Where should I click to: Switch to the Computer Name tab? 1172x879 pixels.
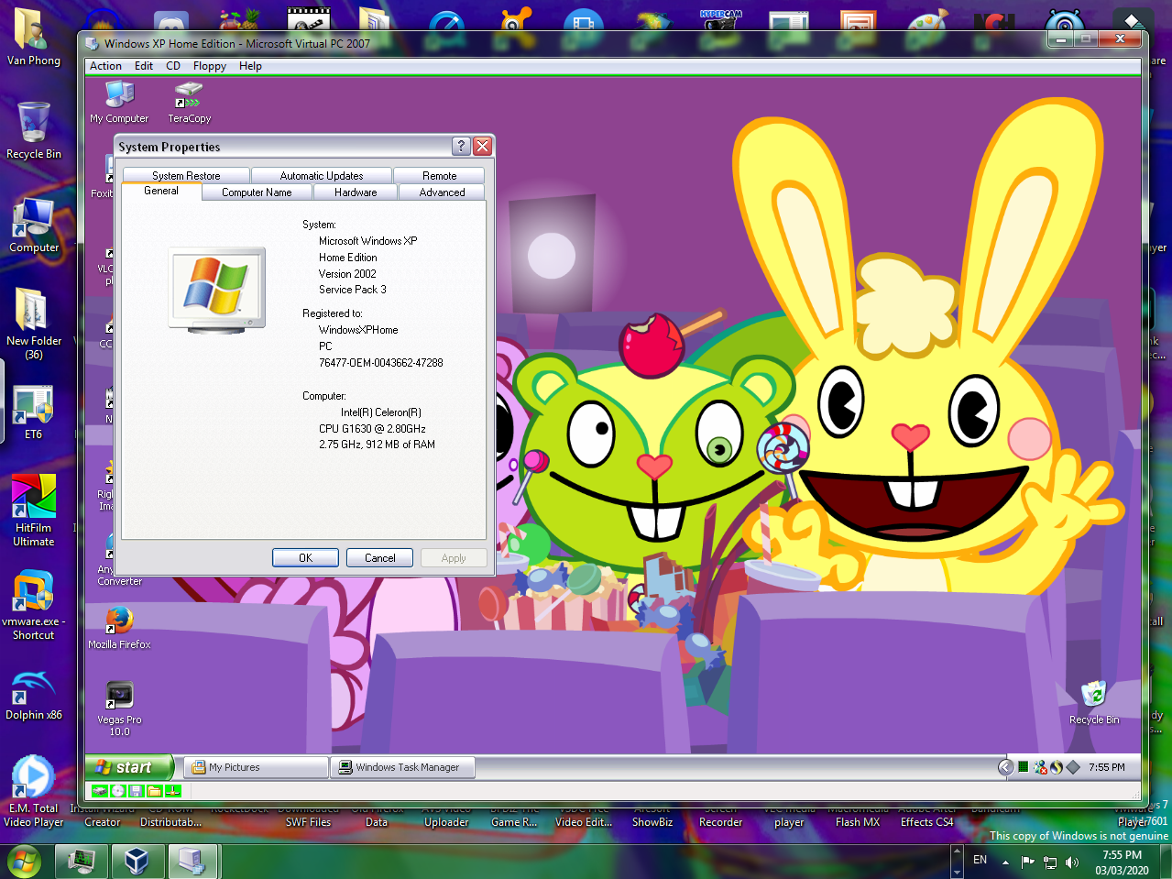257,192
